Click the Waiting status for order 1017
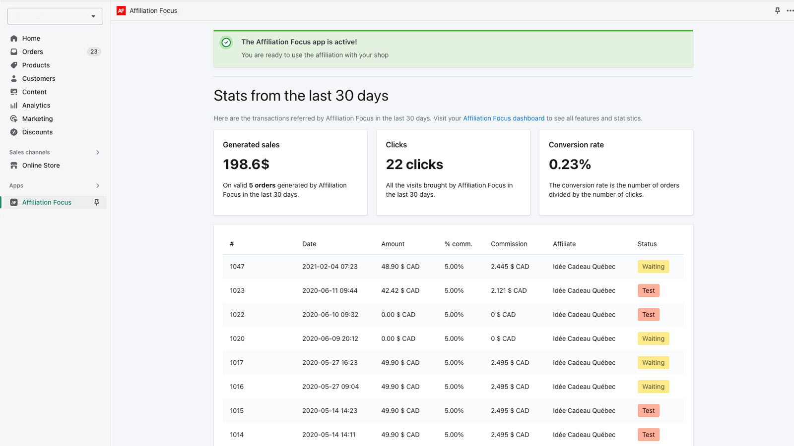This screenshot has width=794, height=446. pyautogui.click(x=653, y=363)
